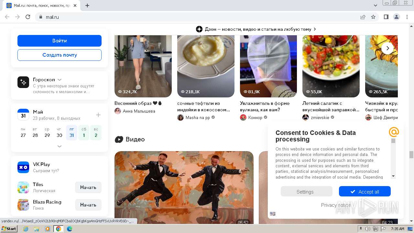Select Monday 27 in the calendar
414x233 pixels.
23,133
